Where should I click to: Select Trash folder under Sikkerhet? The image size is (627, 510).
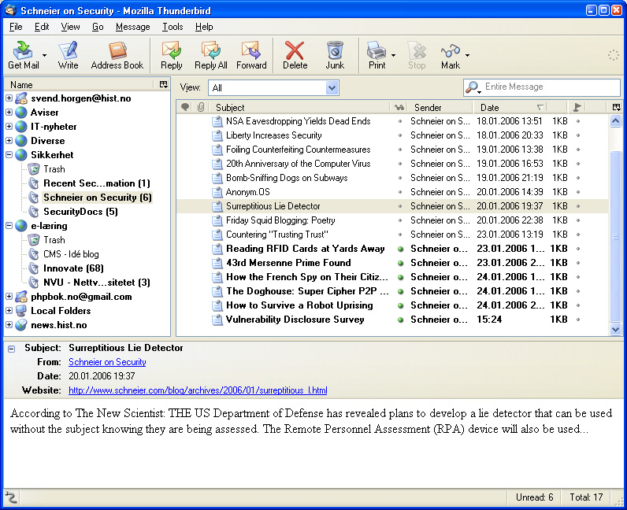pyautogui.click(x=54, y=169)
